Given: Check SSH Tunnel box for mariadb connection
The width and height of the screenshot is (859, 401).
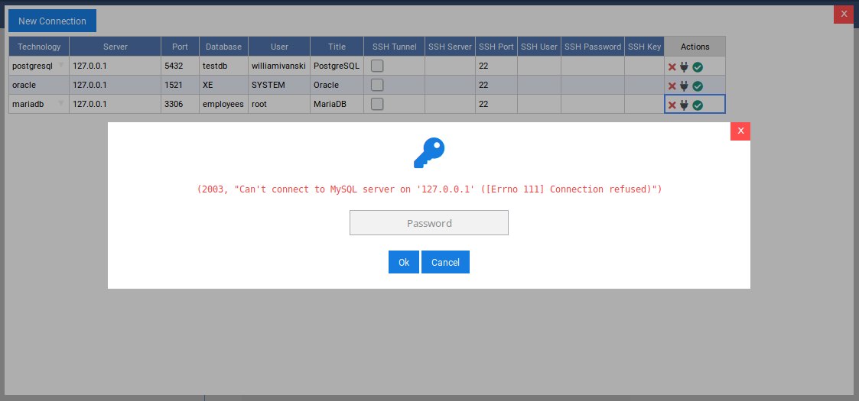Looking at the screenshot, I should [377, 104].
